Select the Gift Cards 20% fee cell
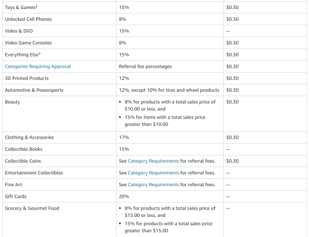310x237 pixels. 170,197
